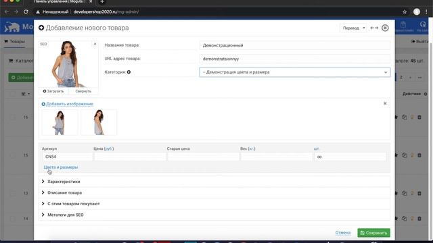Click the руб. currency link
This screenshot has width=433, height=243.
(x=109, y=148)
